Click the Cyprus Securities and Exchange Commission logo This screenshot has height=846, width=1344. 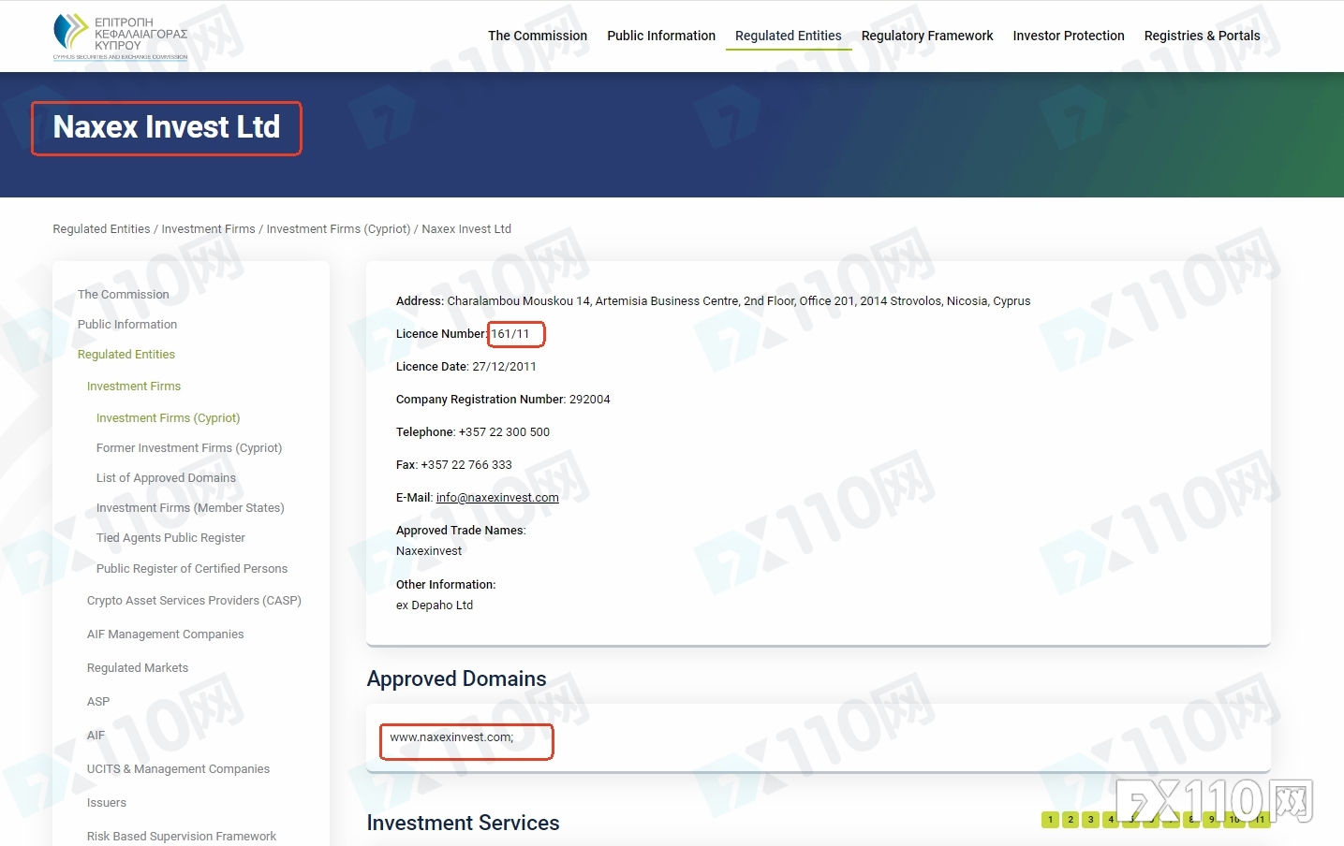coord(120,37)
